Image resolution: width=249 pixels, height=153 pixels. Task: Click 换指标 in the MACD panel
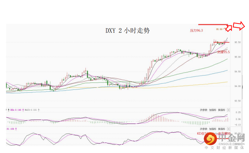(x=222, y=110)
